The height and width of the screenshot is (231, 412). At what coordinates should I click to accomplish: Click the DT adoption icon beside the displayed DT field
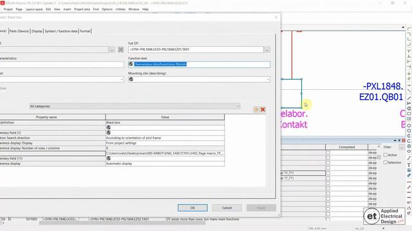(120, 49)
